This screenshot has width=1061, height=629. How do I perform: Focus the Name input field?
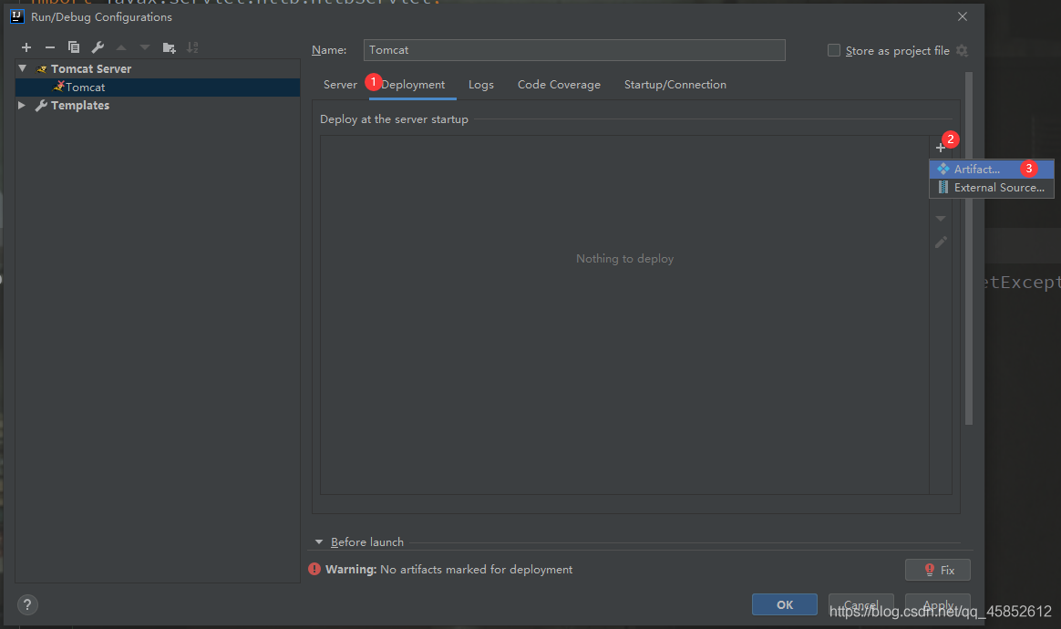574,50
